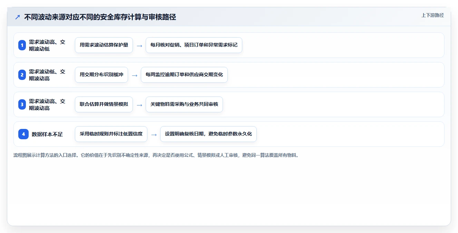The height and width of the screenshot is (233, 458).
Task: Select the step 2 number badge
Action: (x=22, y=75)
